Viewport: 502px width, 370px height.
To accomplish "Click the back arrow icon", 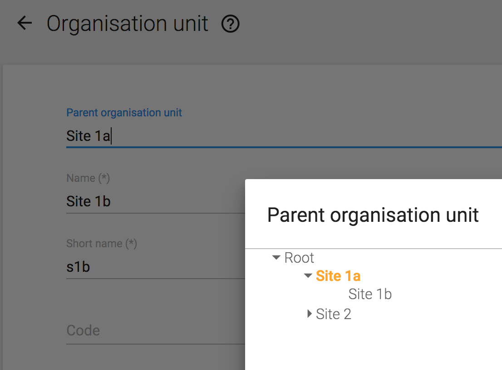I will click(x=25, y=23).
